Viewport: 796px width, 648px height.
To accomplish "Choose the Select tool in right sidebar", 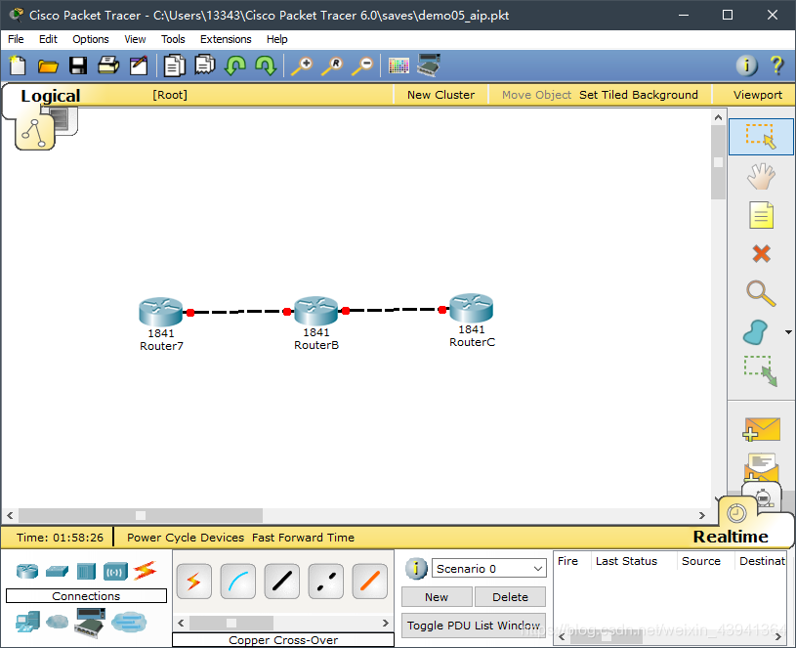I will (x=761, y=137).
